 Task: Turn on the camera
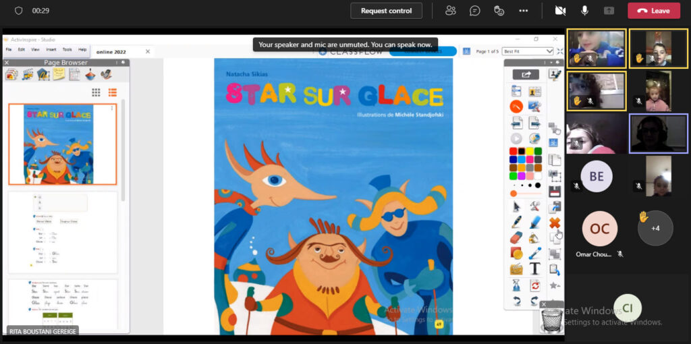point(559,11)
